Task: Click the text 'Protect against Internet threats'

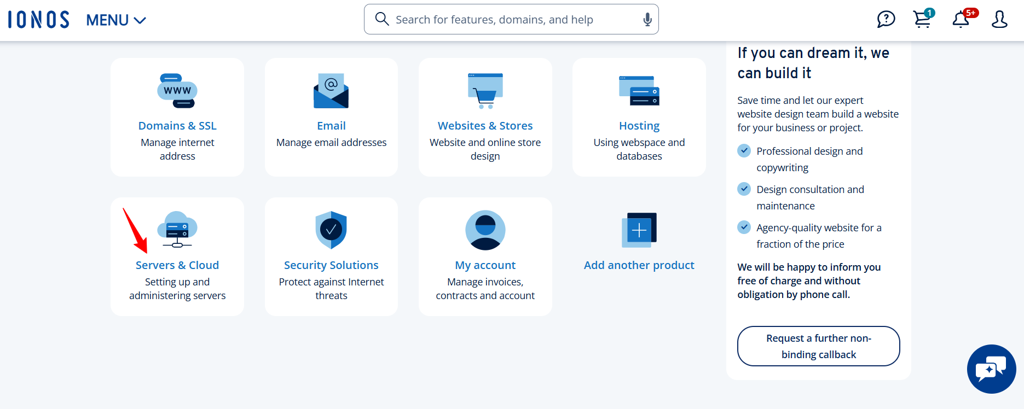Action: pyautogui.click(x=331, y=289)
